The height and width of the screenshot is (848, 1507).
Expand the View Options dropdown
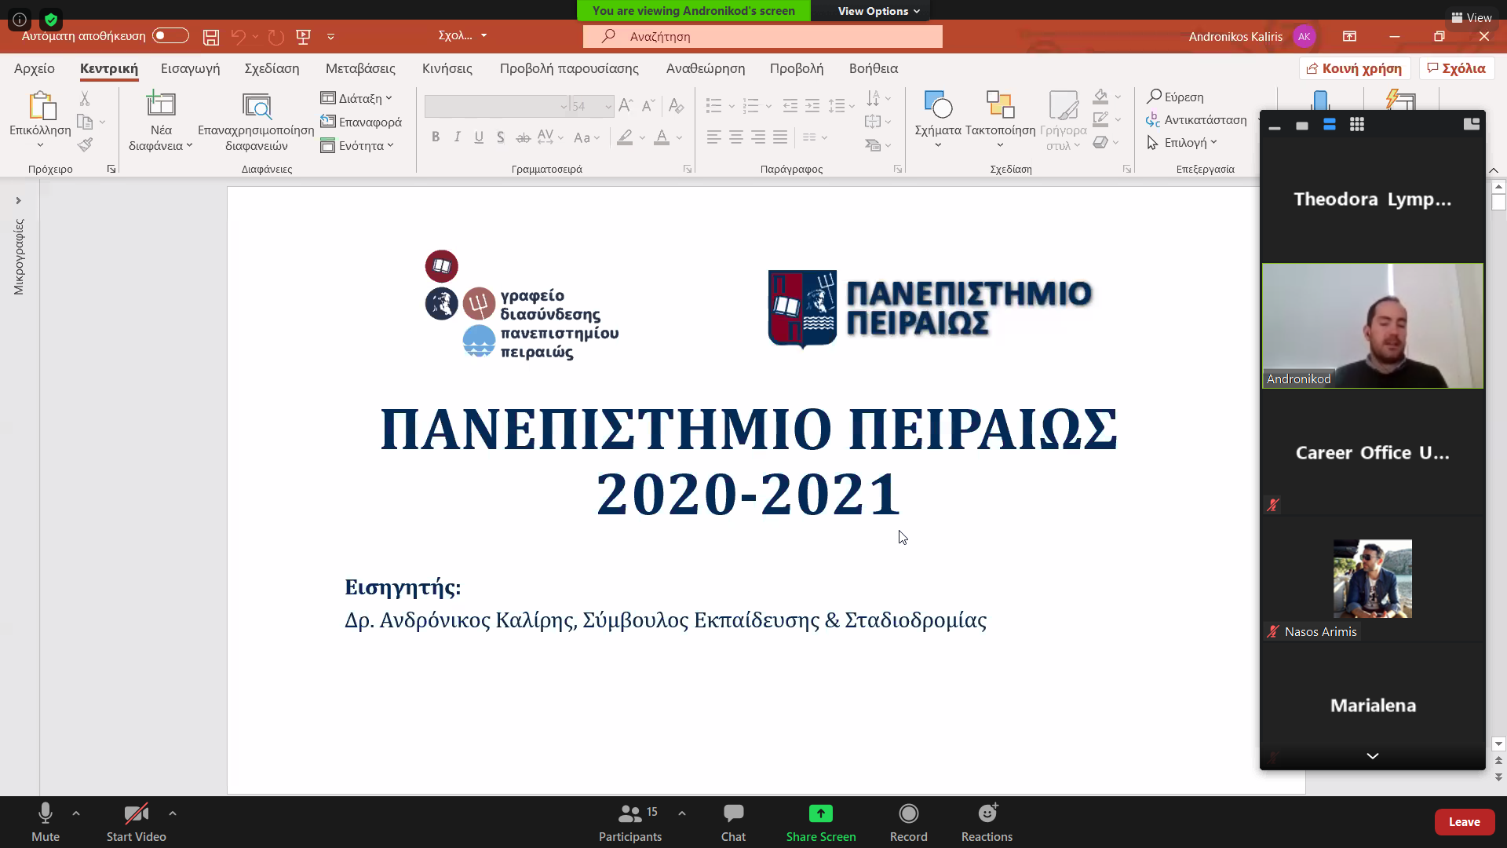point(878,11)
